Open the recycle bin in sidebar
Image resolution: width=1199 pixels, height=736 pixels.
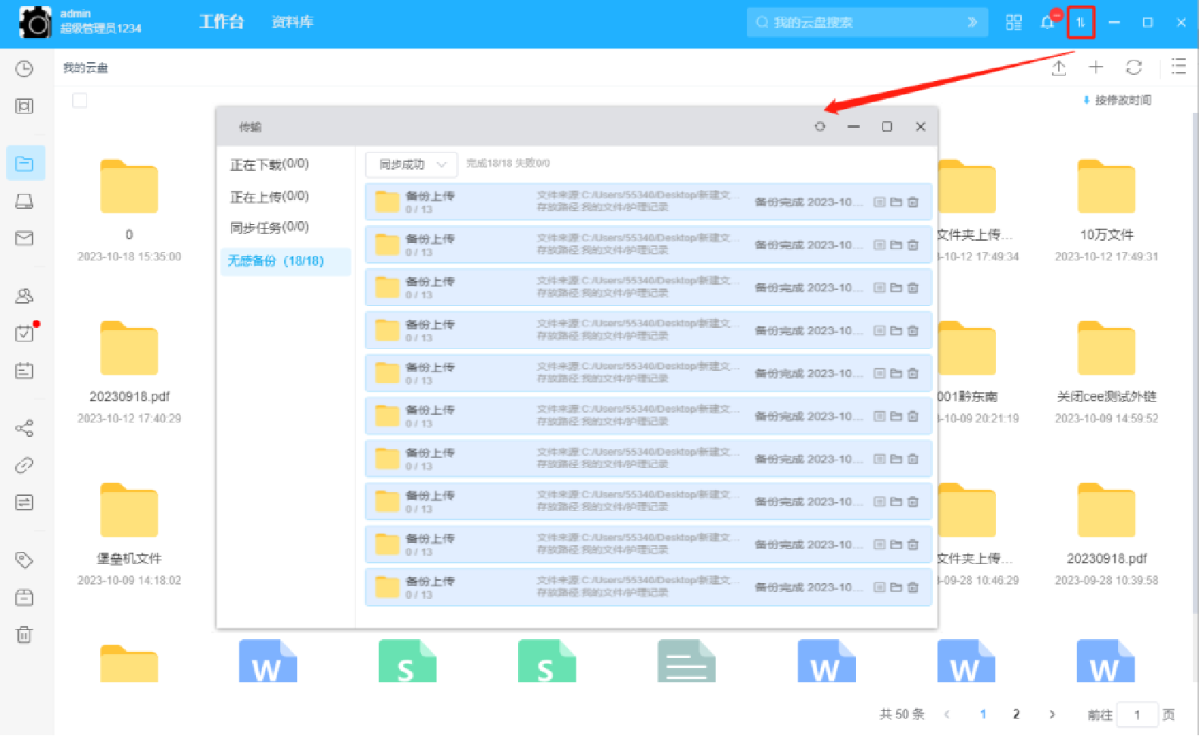24,635
